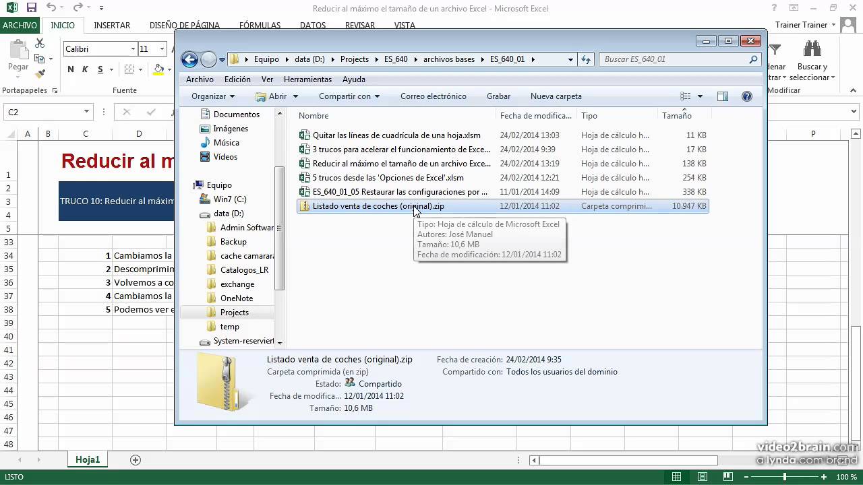
Task: Select Música in the navigation pane
Action: pyautogui.click(x=226, y=143)
